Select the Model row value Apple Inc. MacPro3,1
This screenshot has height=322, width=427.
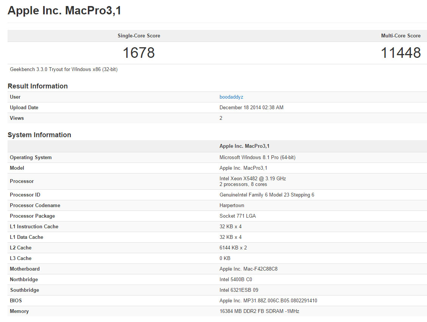[243, 168]
